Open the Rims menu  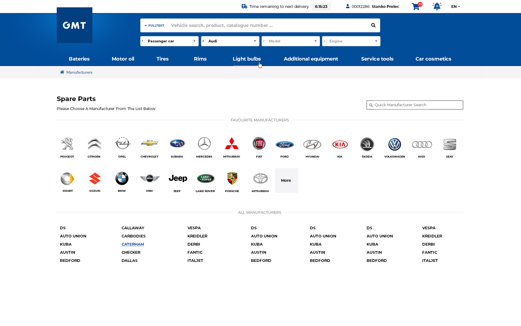[200, 59]
